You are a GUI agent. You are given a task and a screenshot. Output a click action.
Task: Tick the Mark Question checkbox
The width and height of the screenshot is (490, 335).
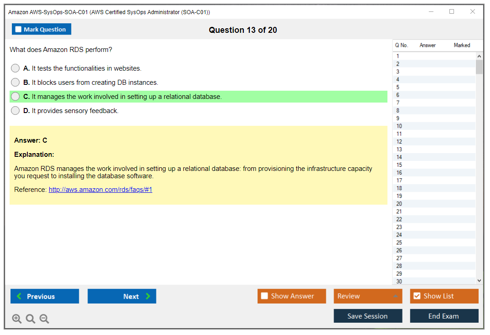click(19, 30)
